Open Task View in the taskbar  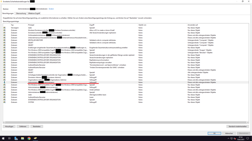point(9,138)
